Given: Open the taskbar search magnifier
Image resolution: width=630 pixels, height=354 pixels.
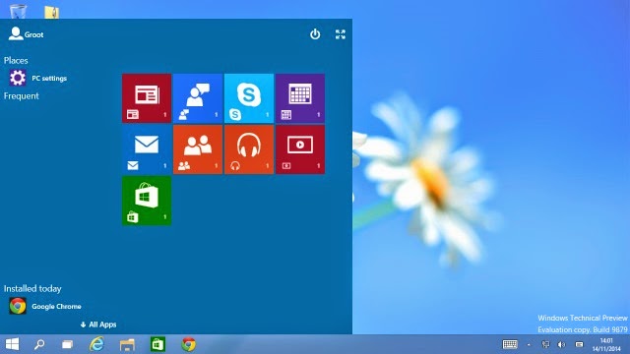Looking at the screenshot, I should click(x=39, y=344).
